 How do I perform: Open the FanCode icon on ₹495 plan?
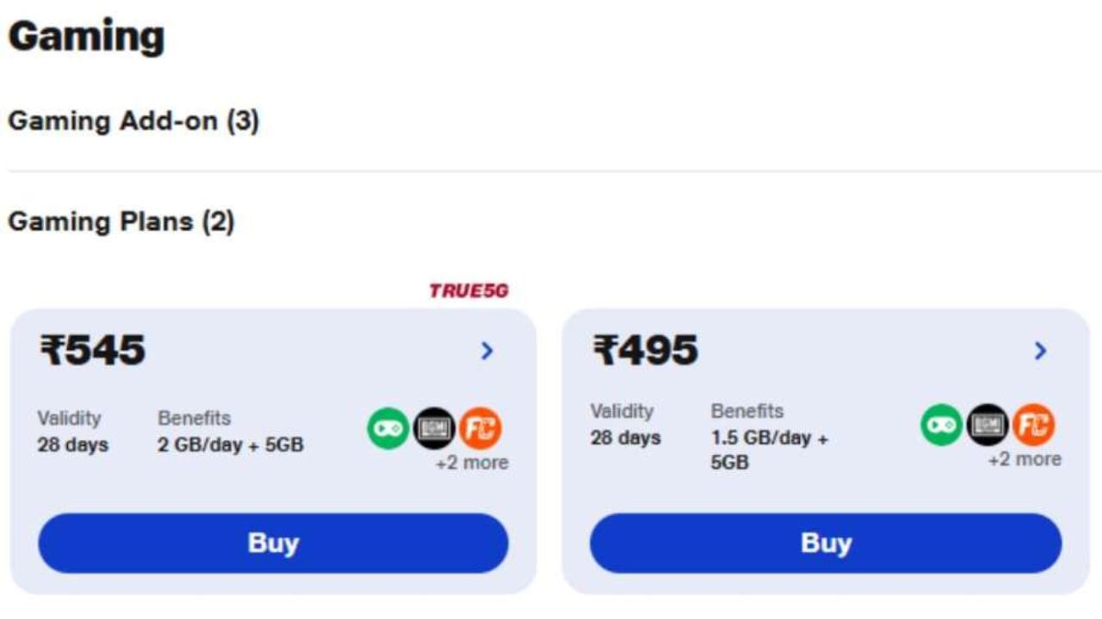coord(1034,424)
